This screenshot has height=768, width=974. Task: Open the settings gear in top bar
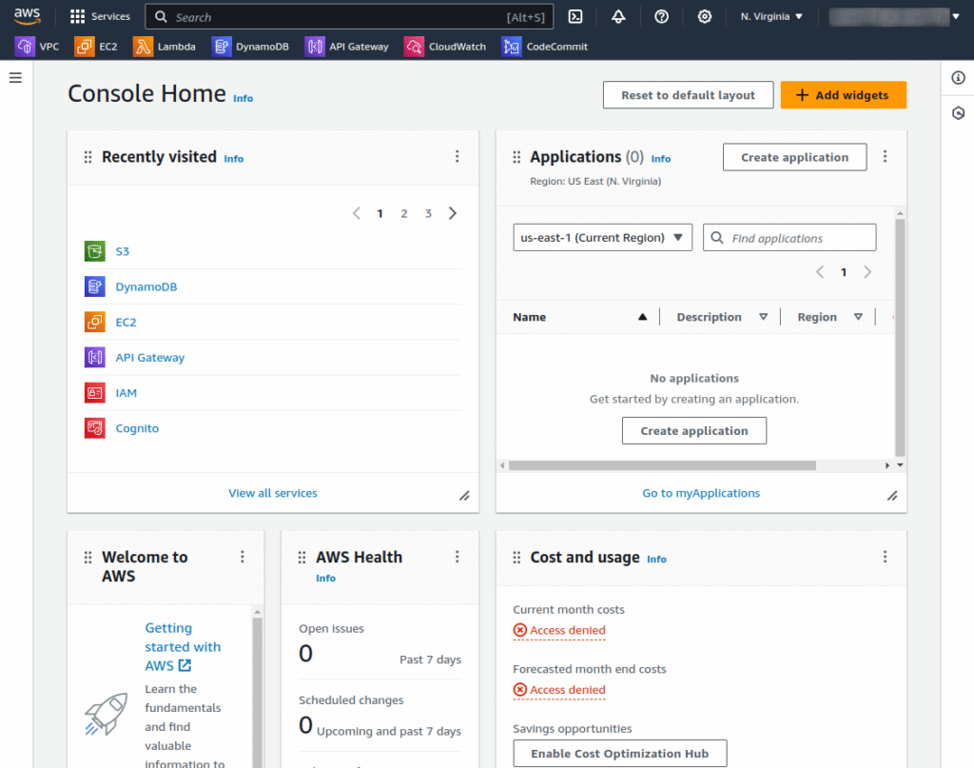click(705, 17)
